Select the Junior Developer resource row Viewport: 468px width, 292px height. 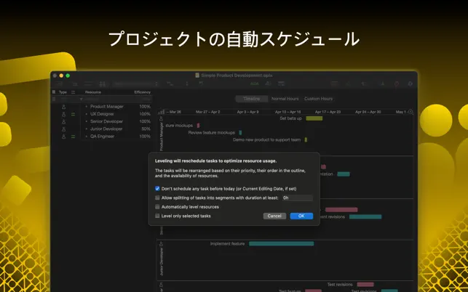coord(101,129)
